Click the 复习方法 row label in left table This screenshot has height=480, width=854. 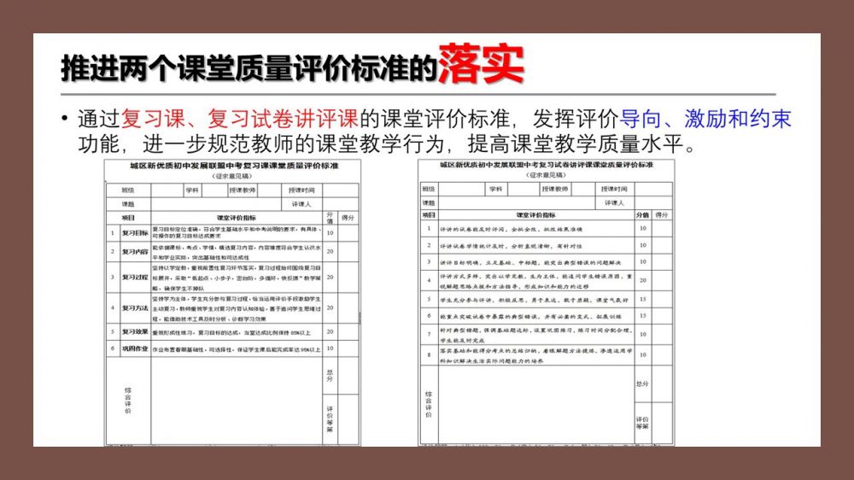134,307
